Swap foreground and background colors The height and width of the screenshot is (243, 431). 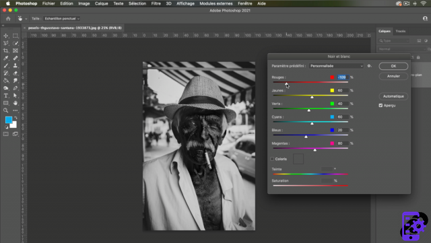pos(15,118)
